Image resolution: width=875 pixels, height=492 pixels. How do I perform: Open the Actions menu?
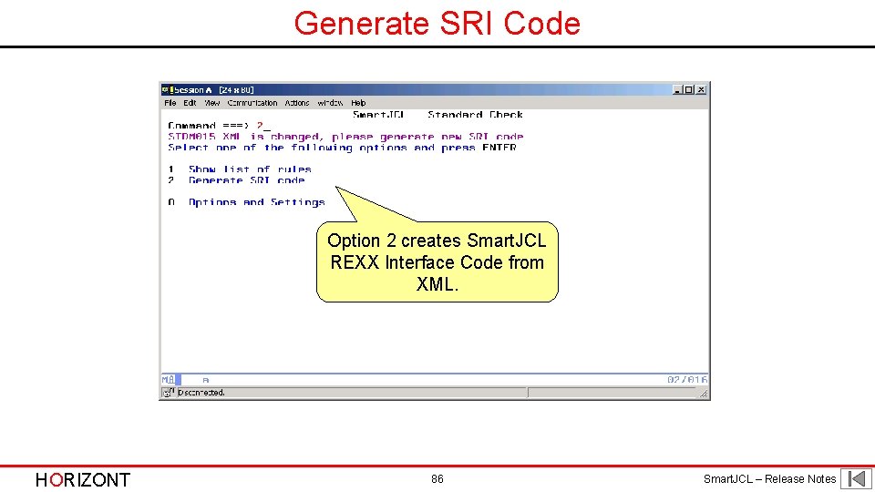click(297, 103)
